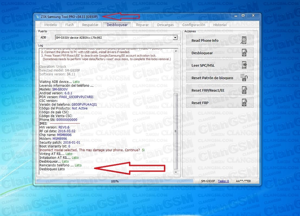This screenshot has height=216, width=300.
Task: Open the Descargas tab
Action: [165, 25]
